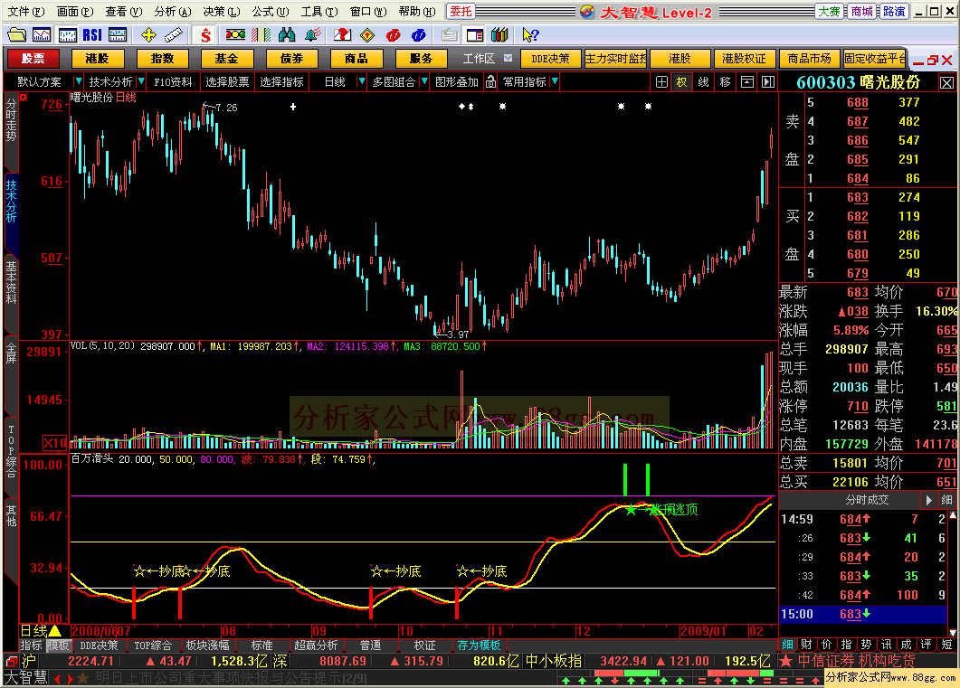The width and height of the screenshot is (960, 688).
Task: Toggle the 移 button above chart
Action: 726,82
